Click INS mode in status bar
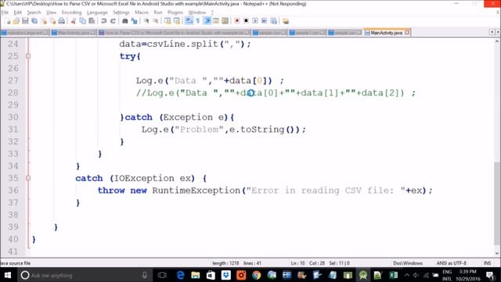The width and height of the screenshot is (501, 282). (x=487, y=263)
